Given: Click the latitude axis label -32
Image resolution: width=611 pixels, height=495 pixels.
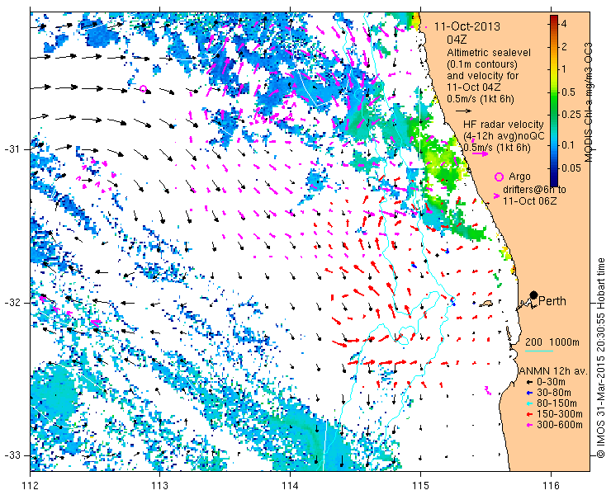Looking at the screenshot, I should click(14, 303).
